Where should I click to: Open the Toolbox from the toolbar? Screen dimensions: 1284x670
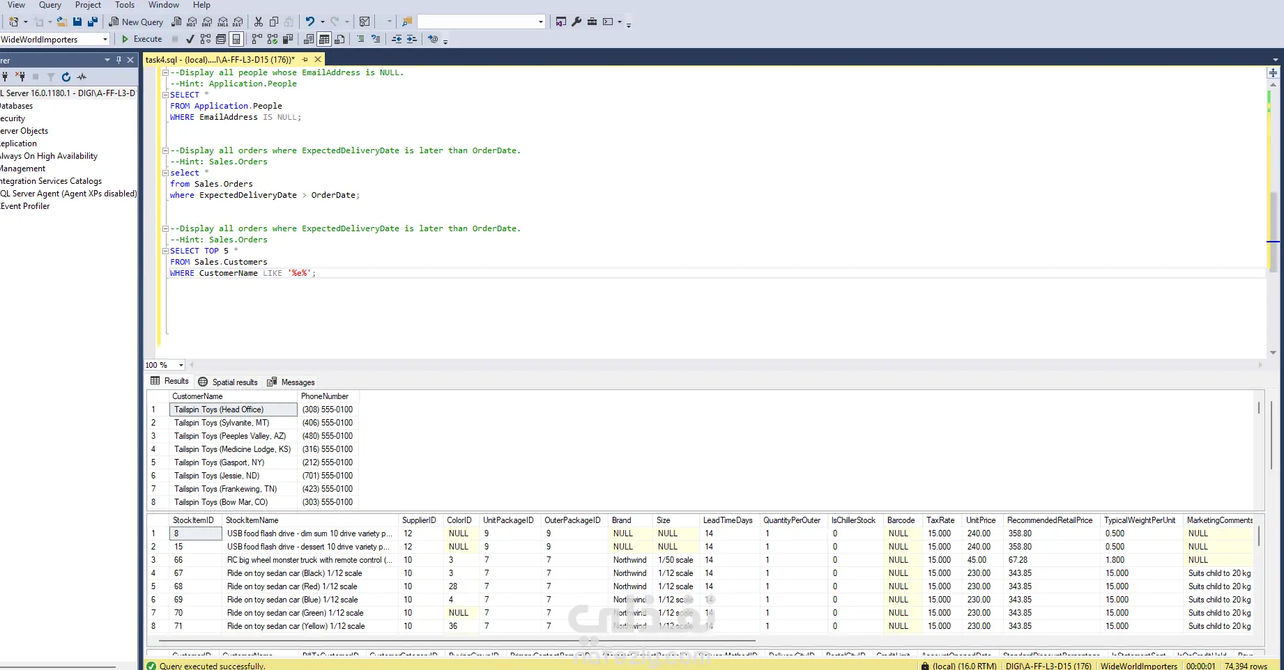pos(592,22)
